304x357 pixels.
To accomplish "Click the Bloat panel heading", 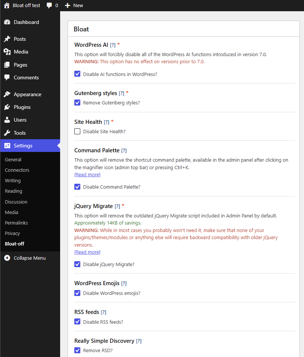I will click(81, 29).
